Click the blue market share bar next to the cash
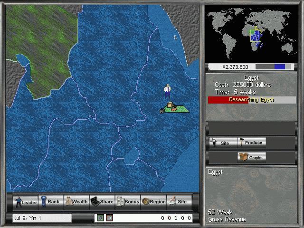This screenshot has height=228, width=304. click(280, 67)
